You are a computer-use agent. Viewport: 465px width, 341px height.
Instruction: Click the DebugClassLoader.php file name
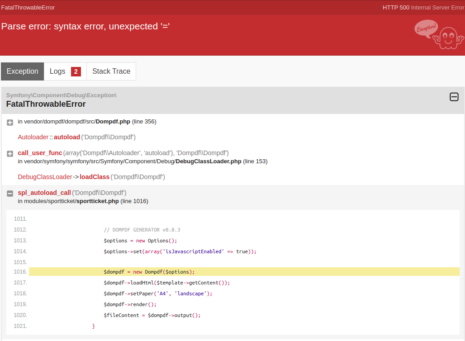click(208, 161)
